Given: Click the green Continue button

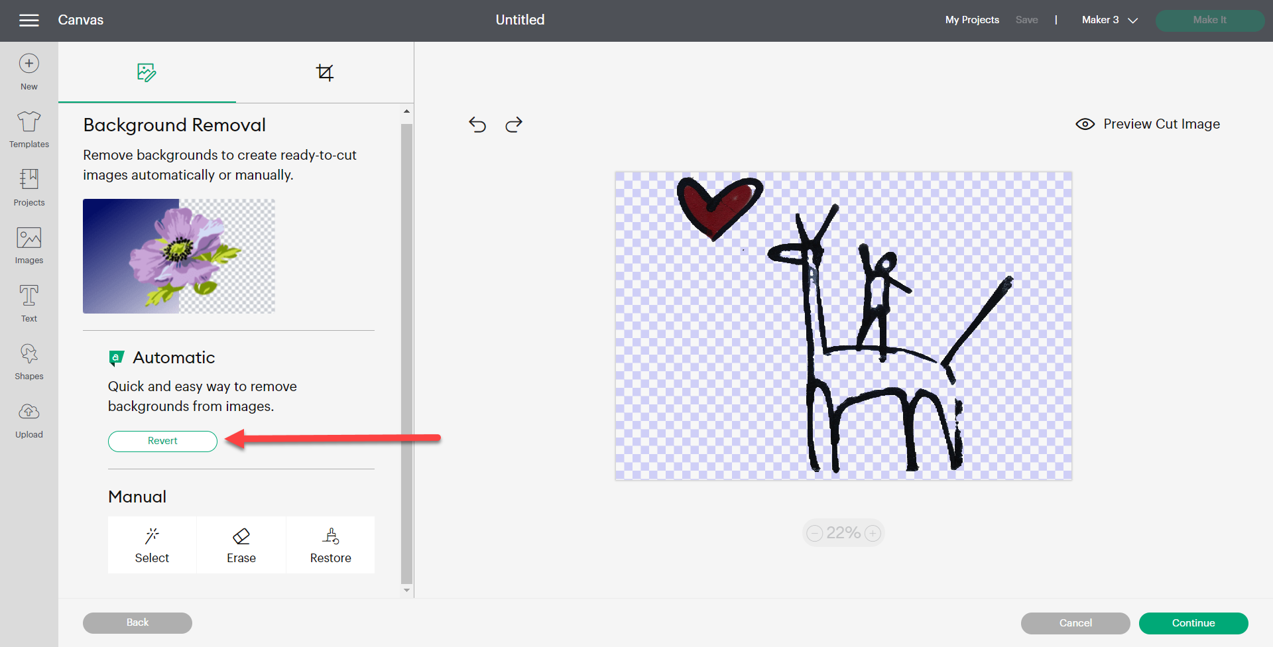Looking at the screenshot, I should tap(1193, 623).
